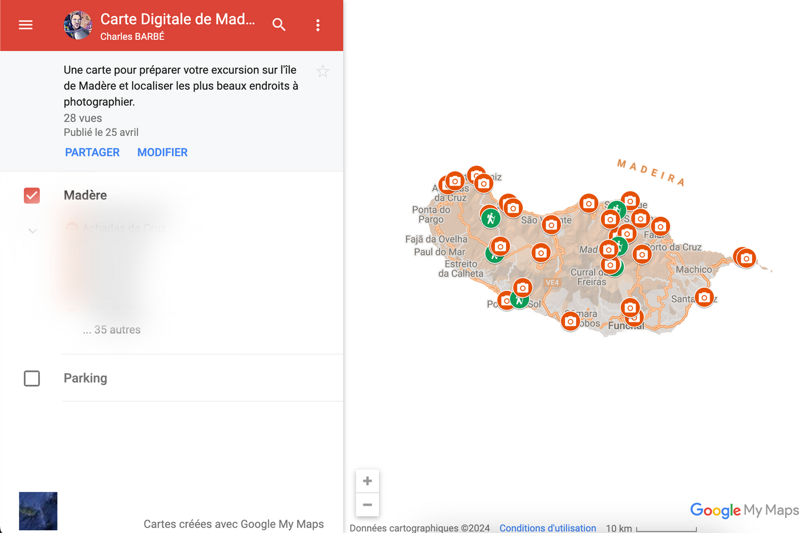Click the search magnifier icon

(x=279, y=25)
